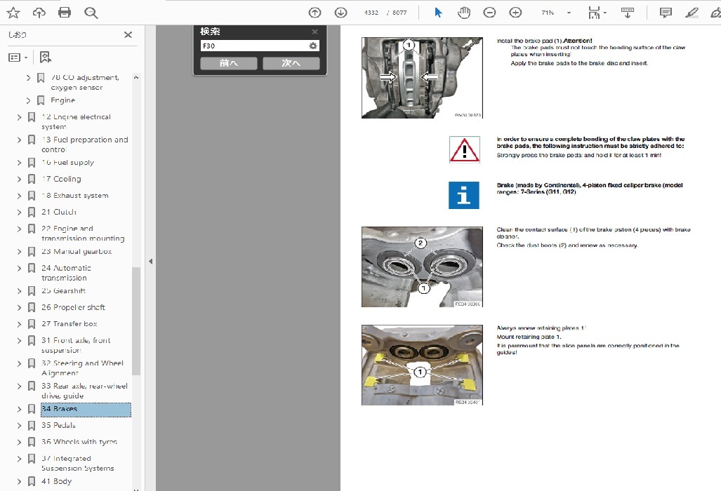Open the 33 Rear axle bookmark
721x491 pixels.
[85, 391]
